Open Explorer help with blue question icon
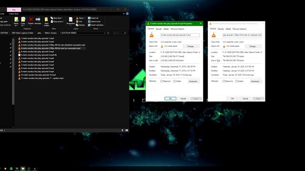Viewport: 305px width, 171px height. pos(127,14)
